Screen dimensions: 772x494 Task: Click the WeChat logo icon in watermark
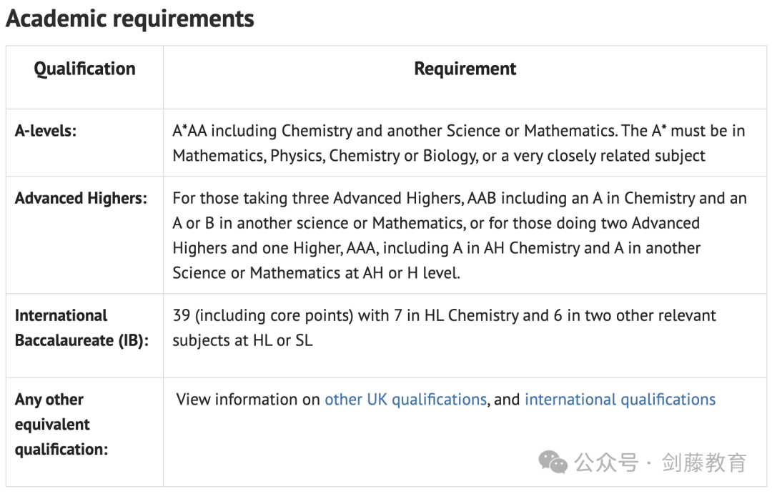pos(553,462)
